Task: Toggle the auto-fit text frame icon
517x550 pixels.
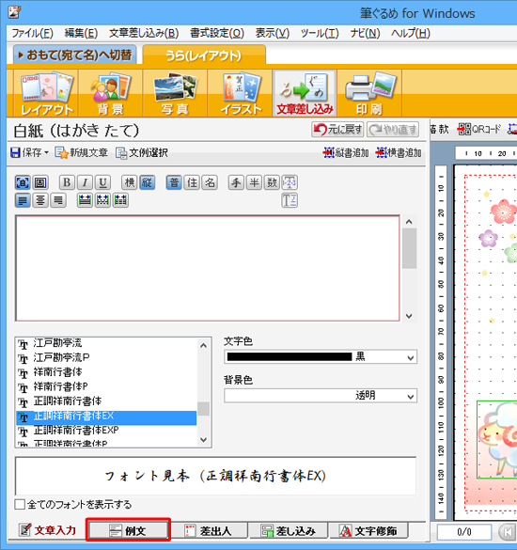Action: pos(23,182)
